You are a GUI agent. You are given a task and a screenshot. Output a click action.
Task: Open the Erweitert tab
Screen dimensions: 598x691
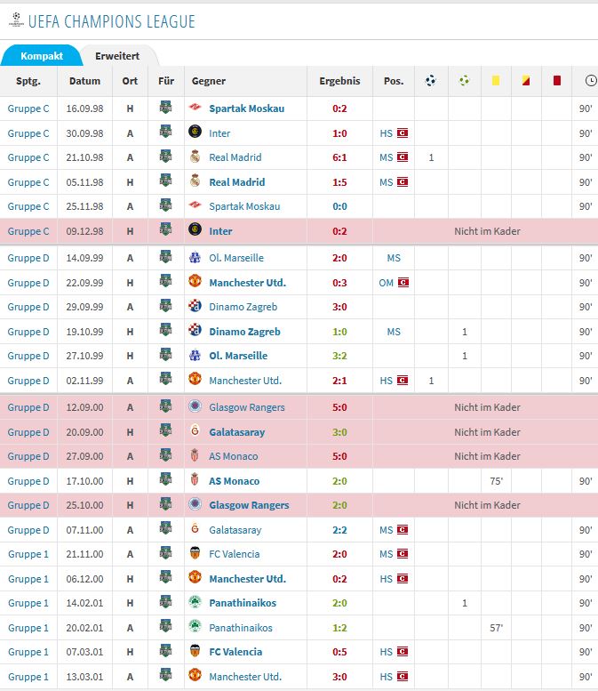(x=117, y=55)
